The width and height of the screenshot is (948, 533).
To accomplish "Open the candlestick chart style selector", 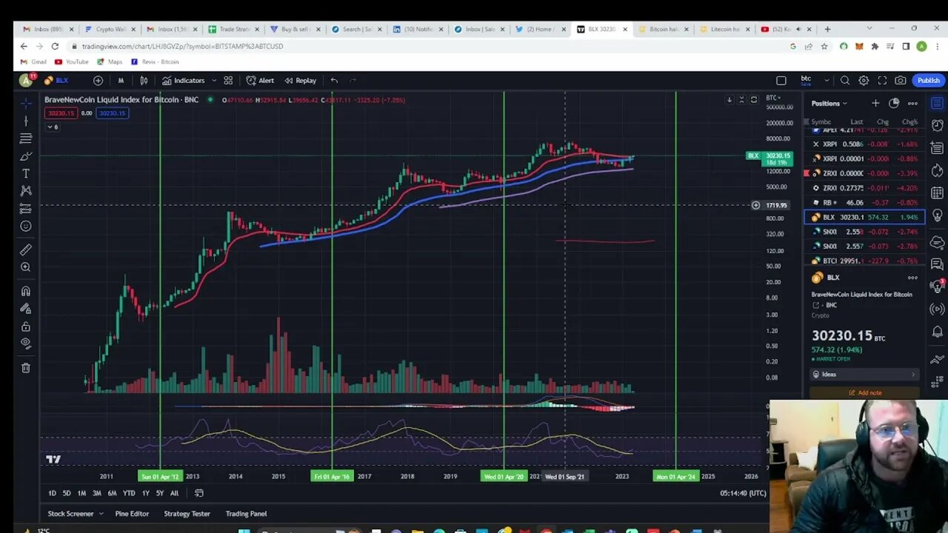I will 144,81.
